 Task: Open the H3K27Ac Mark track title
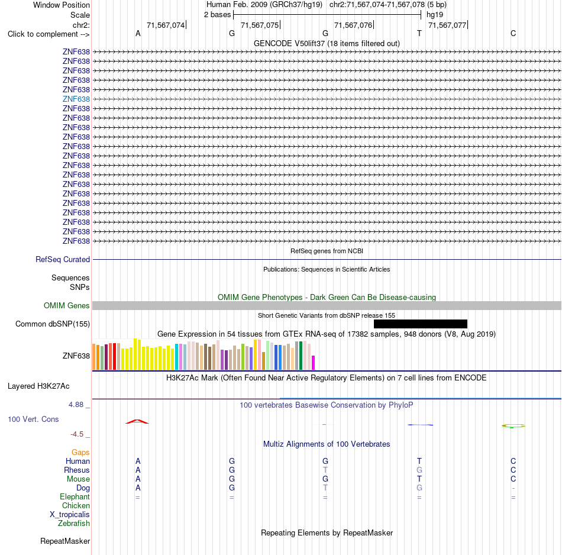[x=327, y=378]
